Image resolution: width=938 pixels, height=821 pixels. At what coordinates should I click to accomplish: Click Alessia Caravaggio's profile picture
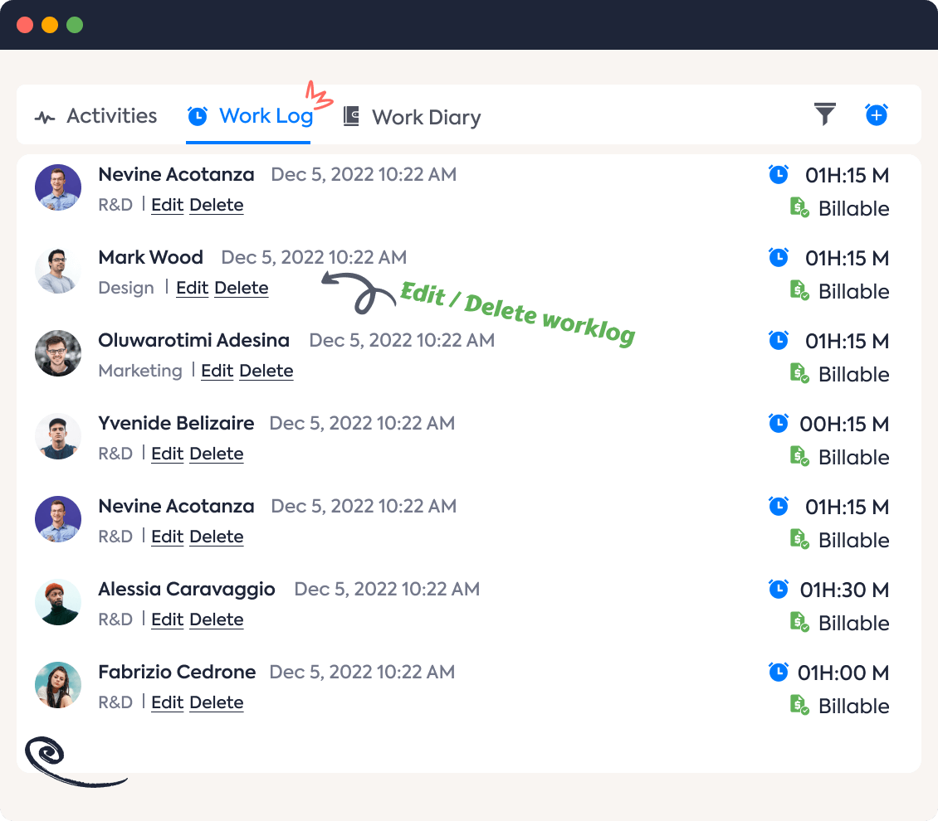coord(58,602)
